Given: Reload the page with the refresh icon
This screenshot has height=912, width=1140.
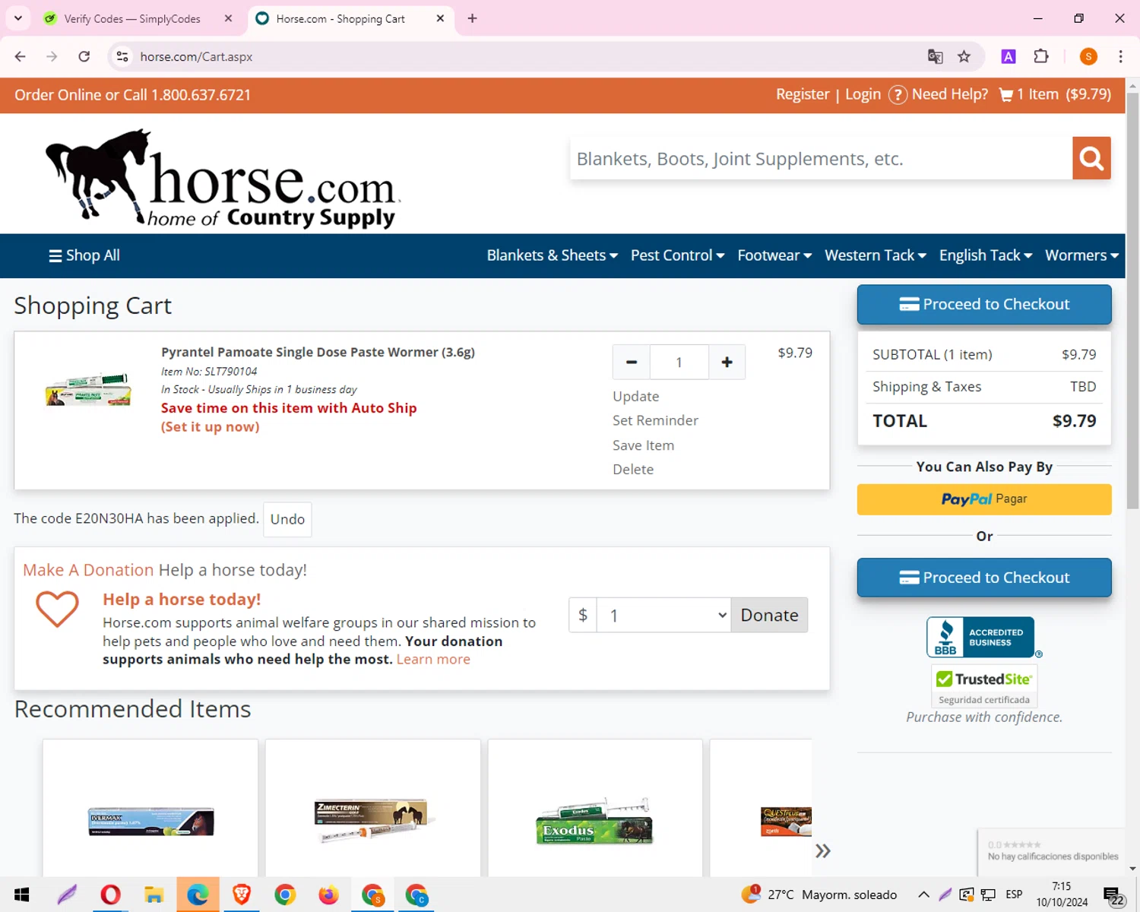Looking at the screenshot, I should pos(84,56).
